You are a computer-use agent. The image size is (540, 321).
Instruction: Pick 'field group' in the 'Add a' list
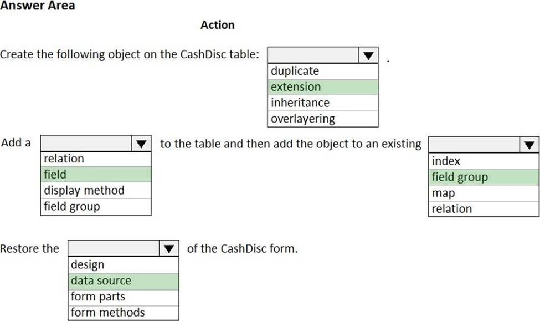click(x=95, y=207)
